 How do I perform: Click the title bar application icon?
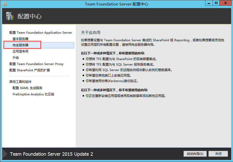(x=5, y=4)
